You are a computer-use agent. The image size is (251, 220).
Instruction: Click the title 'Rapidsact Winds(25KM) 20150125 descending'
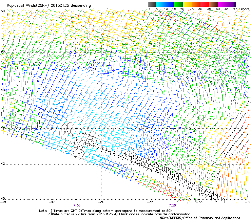click(x=49, y=6)
